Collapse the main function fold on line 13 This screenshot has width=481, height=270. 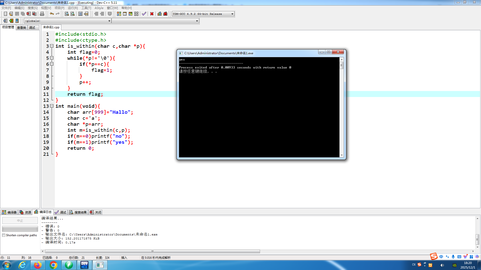click(52, 106)
